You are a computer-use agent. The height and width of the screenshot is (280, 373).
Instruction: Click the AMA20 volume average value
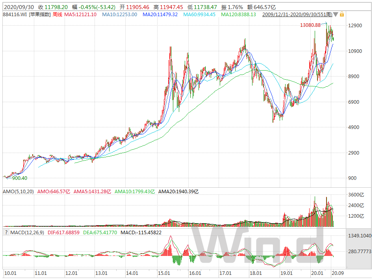(x=178, y=192)
